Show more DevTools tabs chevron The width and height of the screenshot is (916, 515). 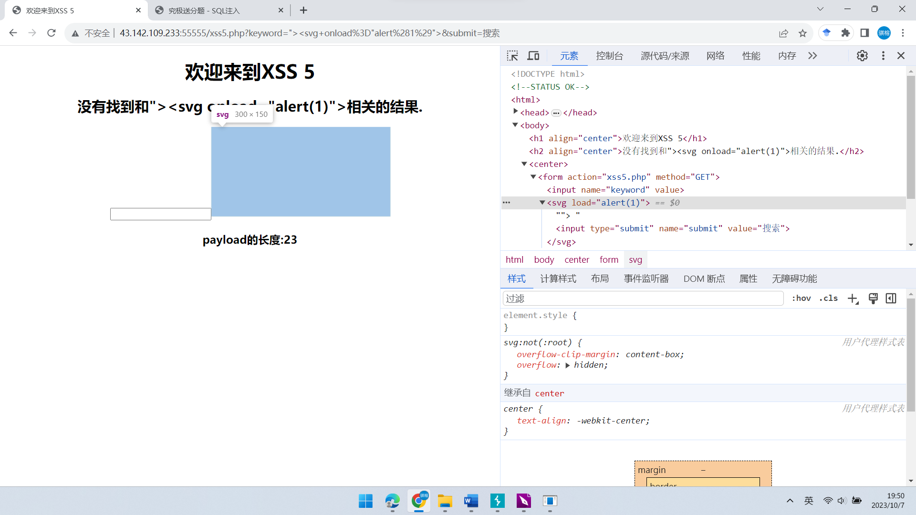(x=812, y=56)
